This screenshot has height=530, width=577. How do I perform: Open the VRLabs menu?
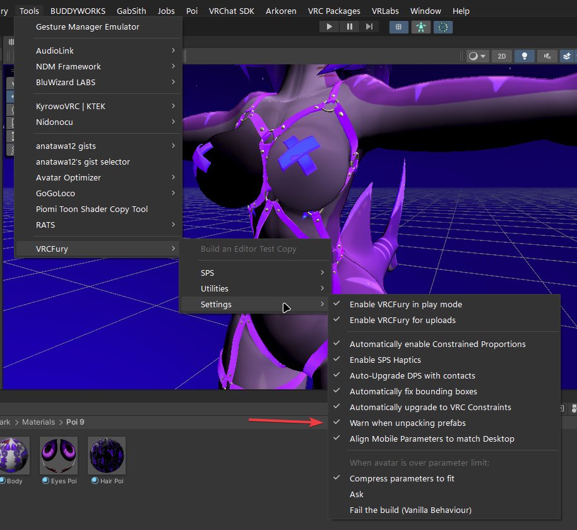pyautogui.click(x=385, y=11)
